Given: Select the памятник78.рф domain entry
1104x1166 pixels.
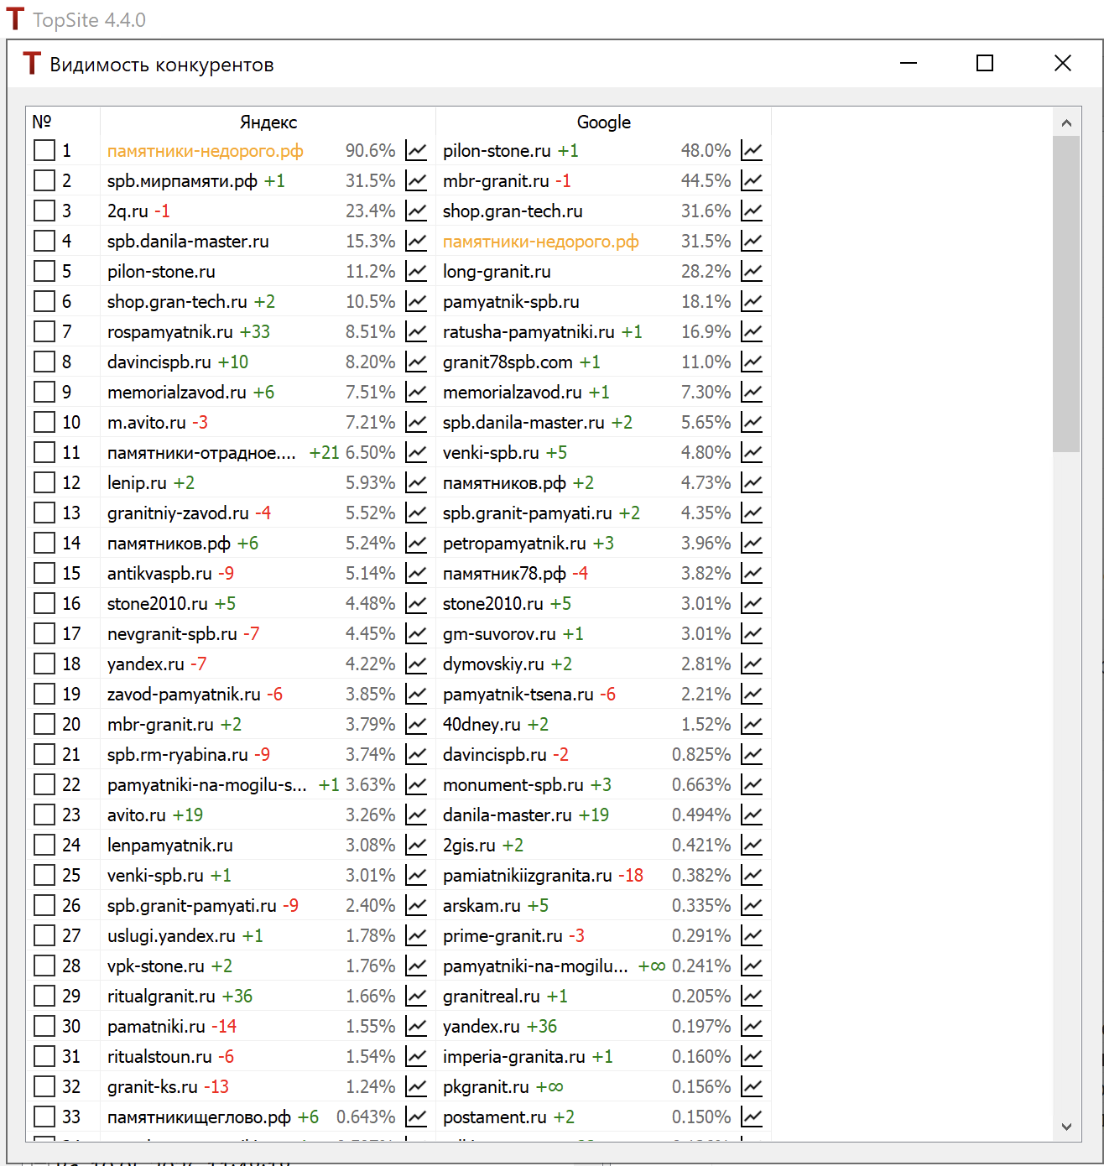Looking at the screenshot, I should pyautogui.click(x=504, y=574).
